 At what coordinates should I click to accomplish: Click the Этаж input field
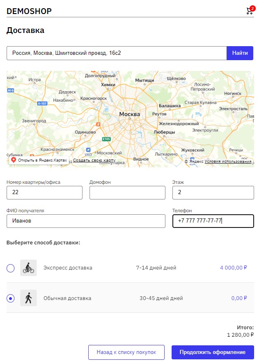[213, 192]
